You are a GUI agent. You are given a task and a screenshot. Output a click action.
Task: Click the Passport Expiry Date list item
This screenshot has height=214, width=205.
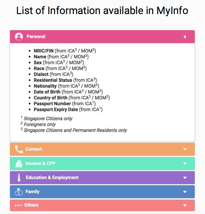pyautogui.click(x=56, y=110)
